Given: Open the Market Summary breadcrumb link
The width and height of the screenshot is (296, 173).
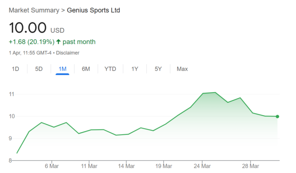Looking at the screenshot, I should pyautogui.click(x=34, y=10).
